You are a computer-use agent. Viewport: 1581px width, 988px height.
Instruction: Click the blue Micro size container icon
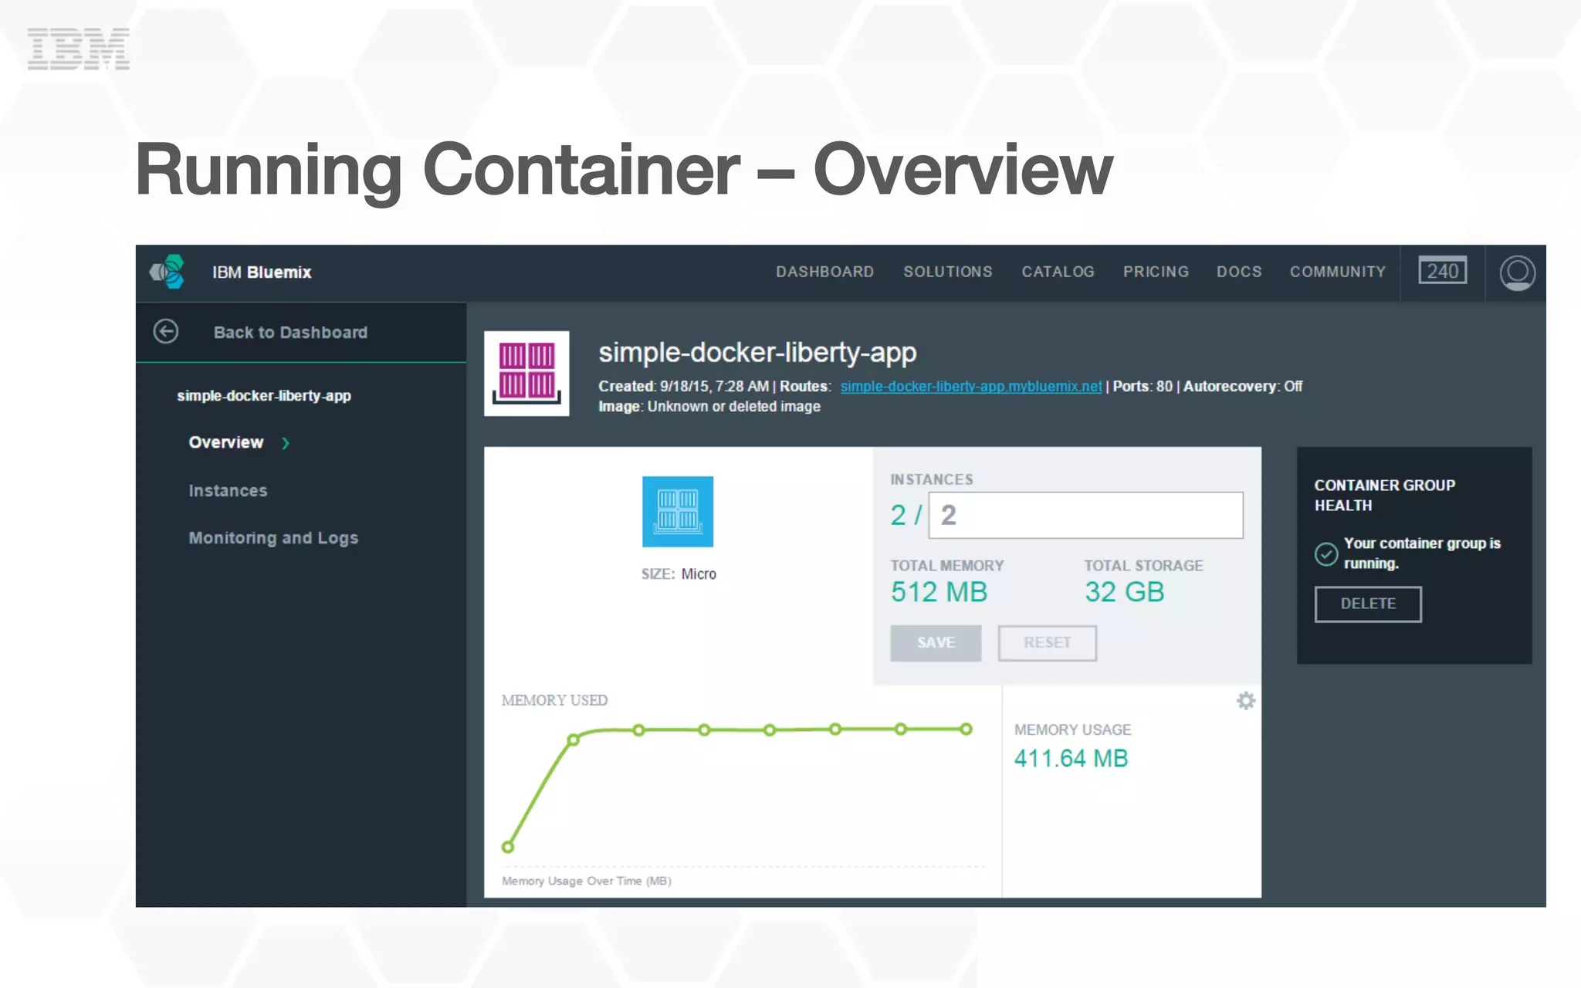point(678,511)
